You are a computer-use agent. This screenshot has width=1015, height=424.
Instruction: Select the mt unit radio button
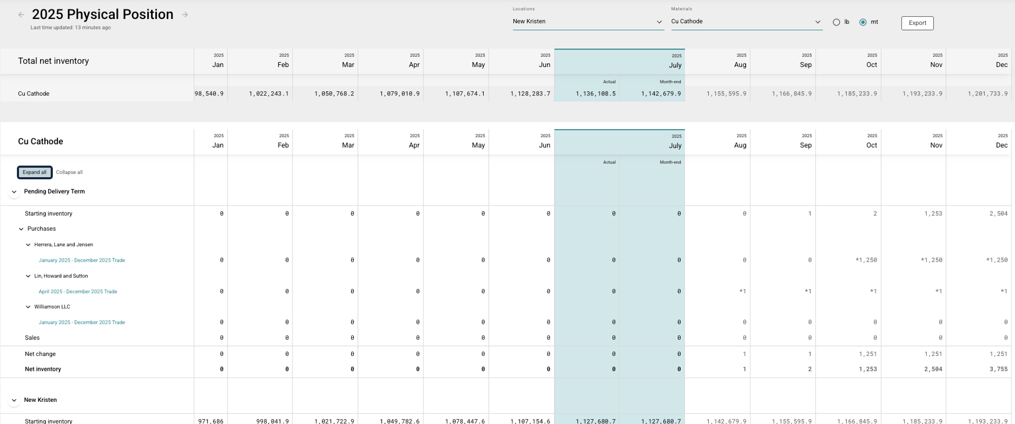pos(862,22)
